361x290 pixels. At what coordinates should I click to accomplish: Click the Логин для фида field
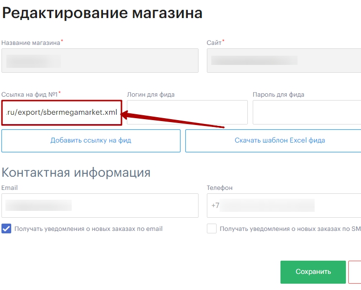pyautogui.click(x=187, y=112)
